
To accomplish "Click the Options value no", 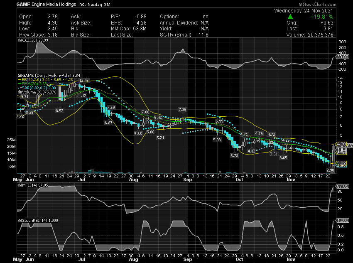I will (x=206, y=17).
